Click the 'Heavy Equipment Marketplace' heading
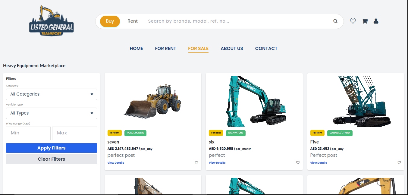 34,66
